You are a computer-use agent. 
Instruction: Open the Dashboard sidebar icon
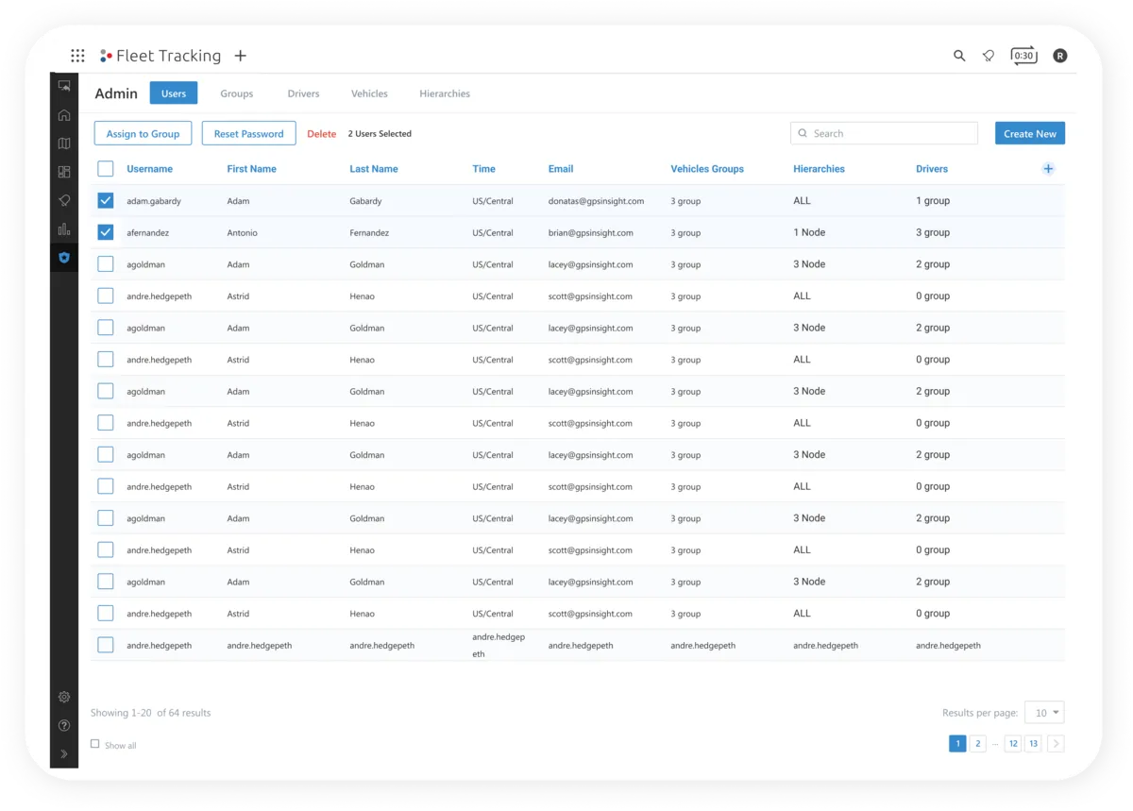tap(64, 172)
